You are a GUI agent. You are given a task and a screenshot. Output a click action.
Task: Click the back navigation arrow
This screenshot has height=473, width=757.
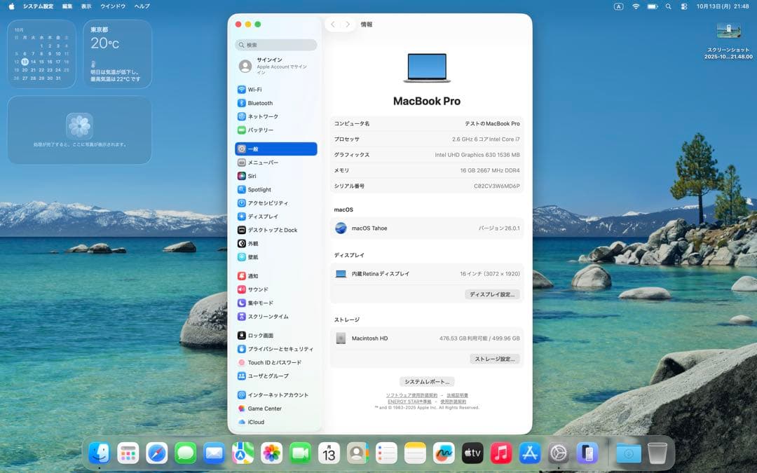(333, 23)
